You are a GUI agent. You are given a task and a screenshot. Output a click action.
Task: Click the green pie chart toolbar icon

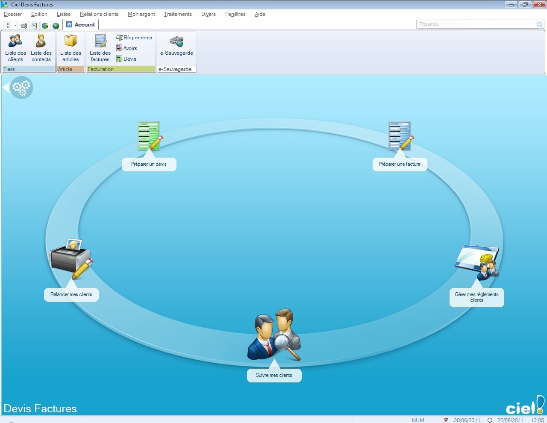point(45,25)
